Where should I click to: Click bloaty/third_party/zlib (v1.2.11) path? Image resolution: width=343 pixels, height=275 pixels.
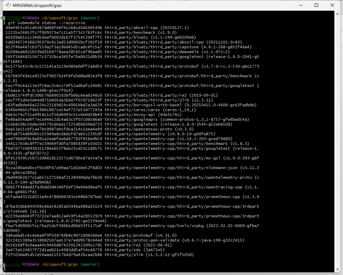pyautogui.click(x=147, y=100)
